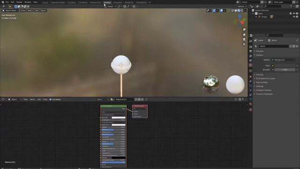The width and height of the screenshot is (300, 169).
Task: Open the Blender logo menu
Action: 3,2
